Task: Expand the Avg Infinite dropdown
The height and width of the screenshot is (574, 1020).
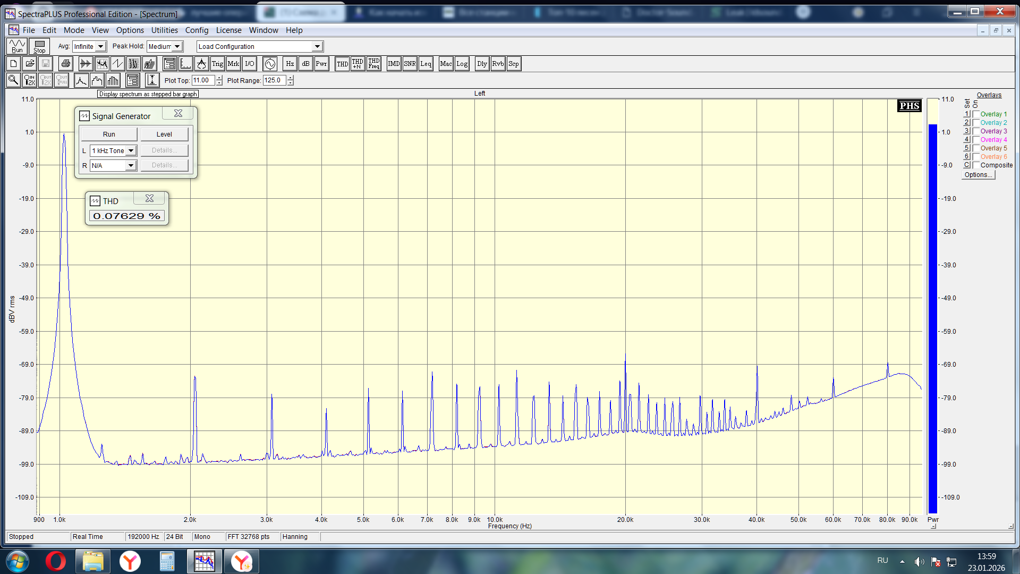Action: coord(100,47)
